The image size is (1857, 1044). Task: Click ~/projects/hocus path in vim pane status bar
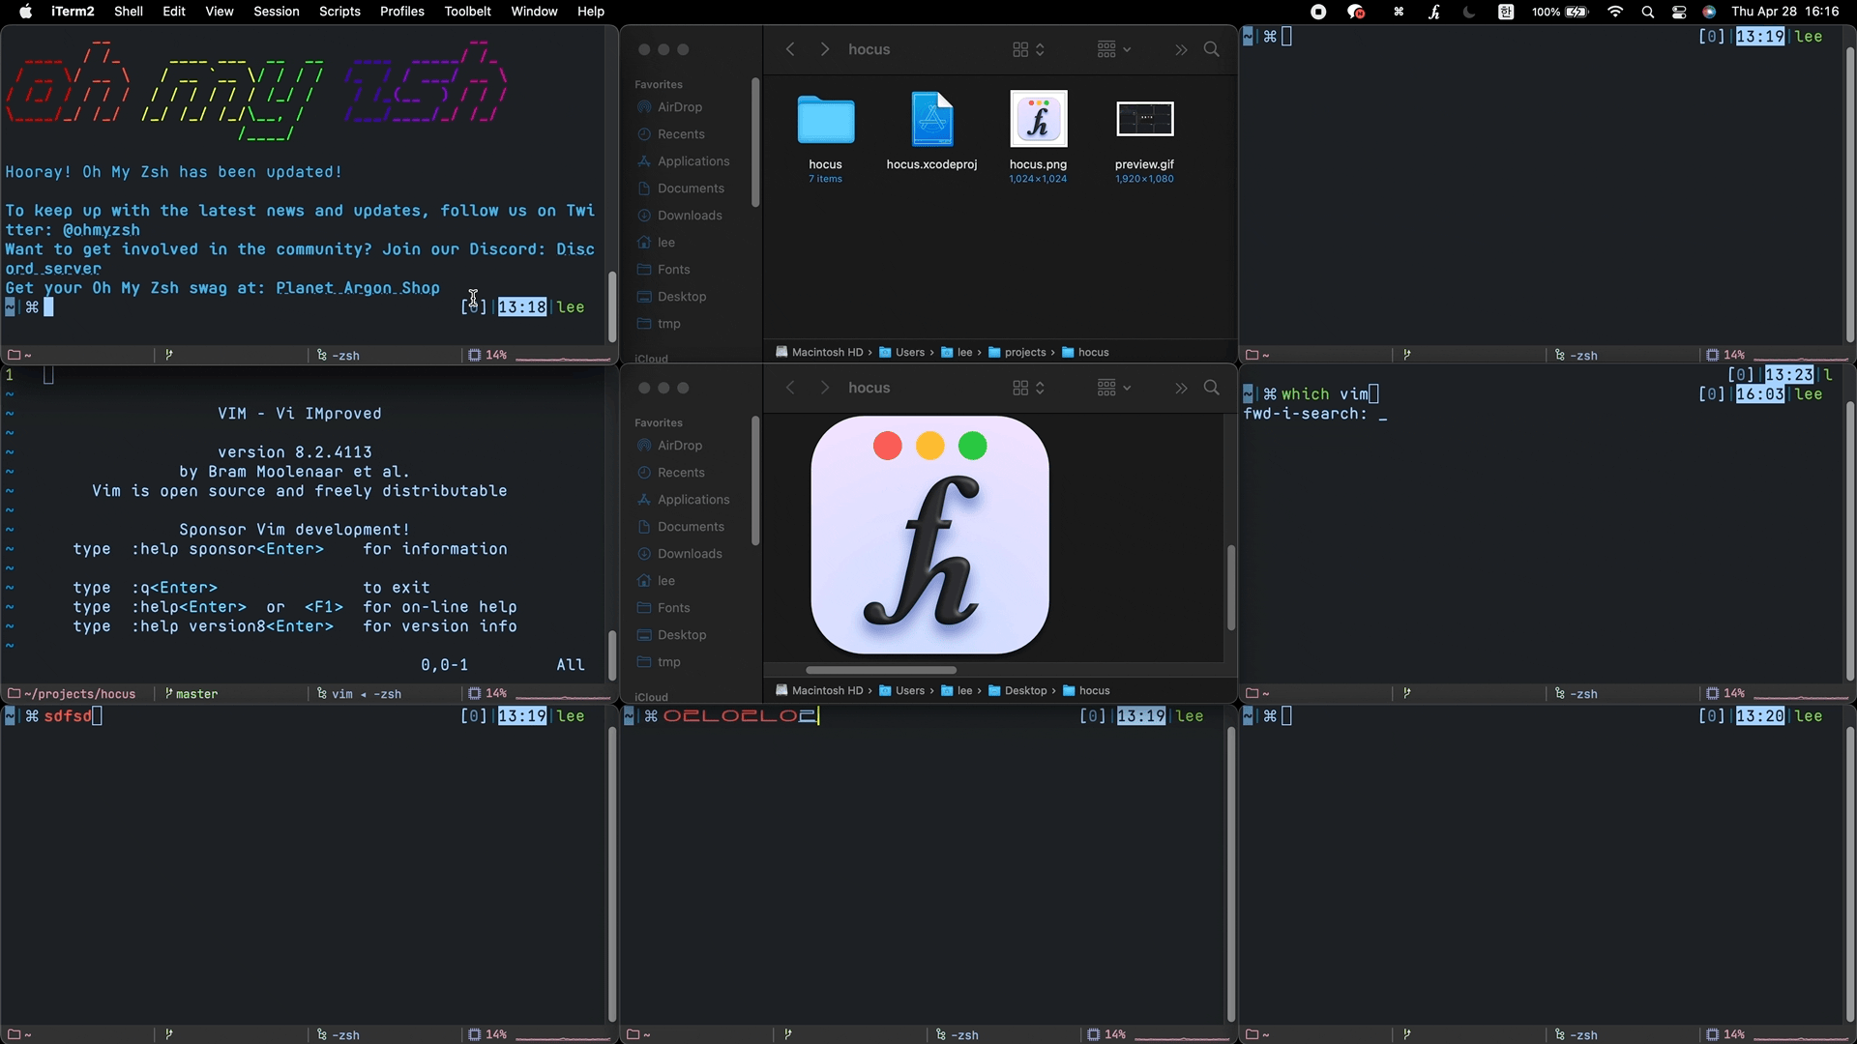pos(72,694)
